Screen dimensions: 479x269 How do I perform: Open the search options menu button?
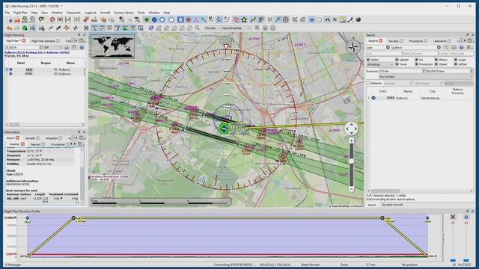pyautogui.click(x=469, y=47)
